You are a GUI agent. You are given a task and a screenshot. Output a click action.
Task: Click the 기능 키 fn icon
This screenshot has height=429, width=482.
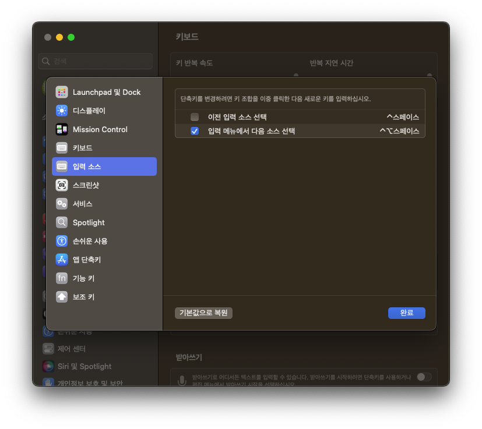62,278
